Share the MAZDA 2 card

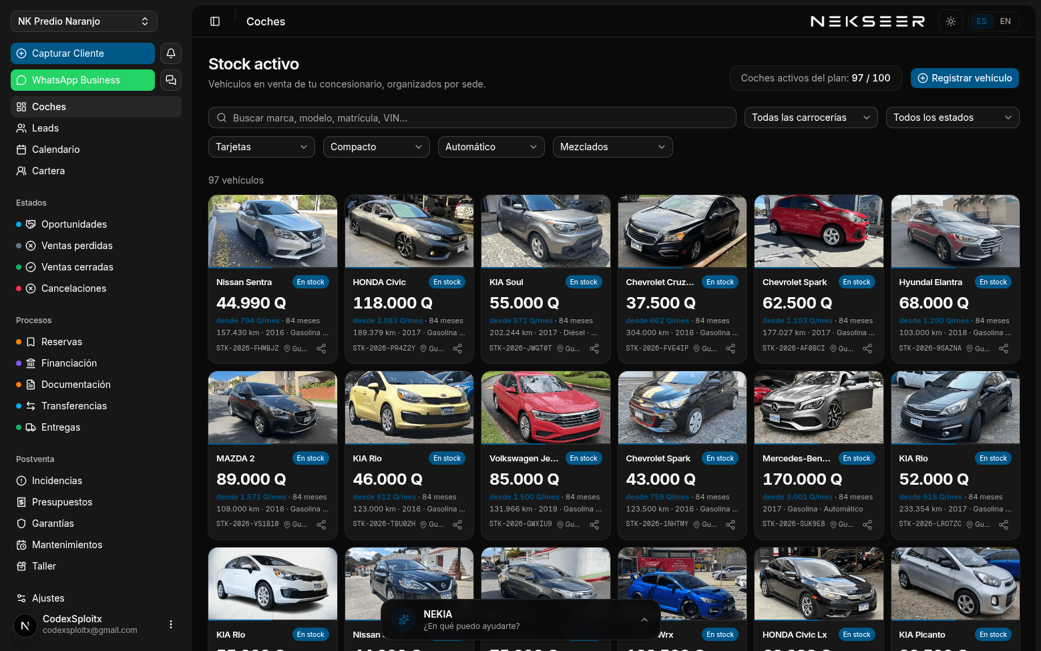pyautogui.click(x=321, y=525)
